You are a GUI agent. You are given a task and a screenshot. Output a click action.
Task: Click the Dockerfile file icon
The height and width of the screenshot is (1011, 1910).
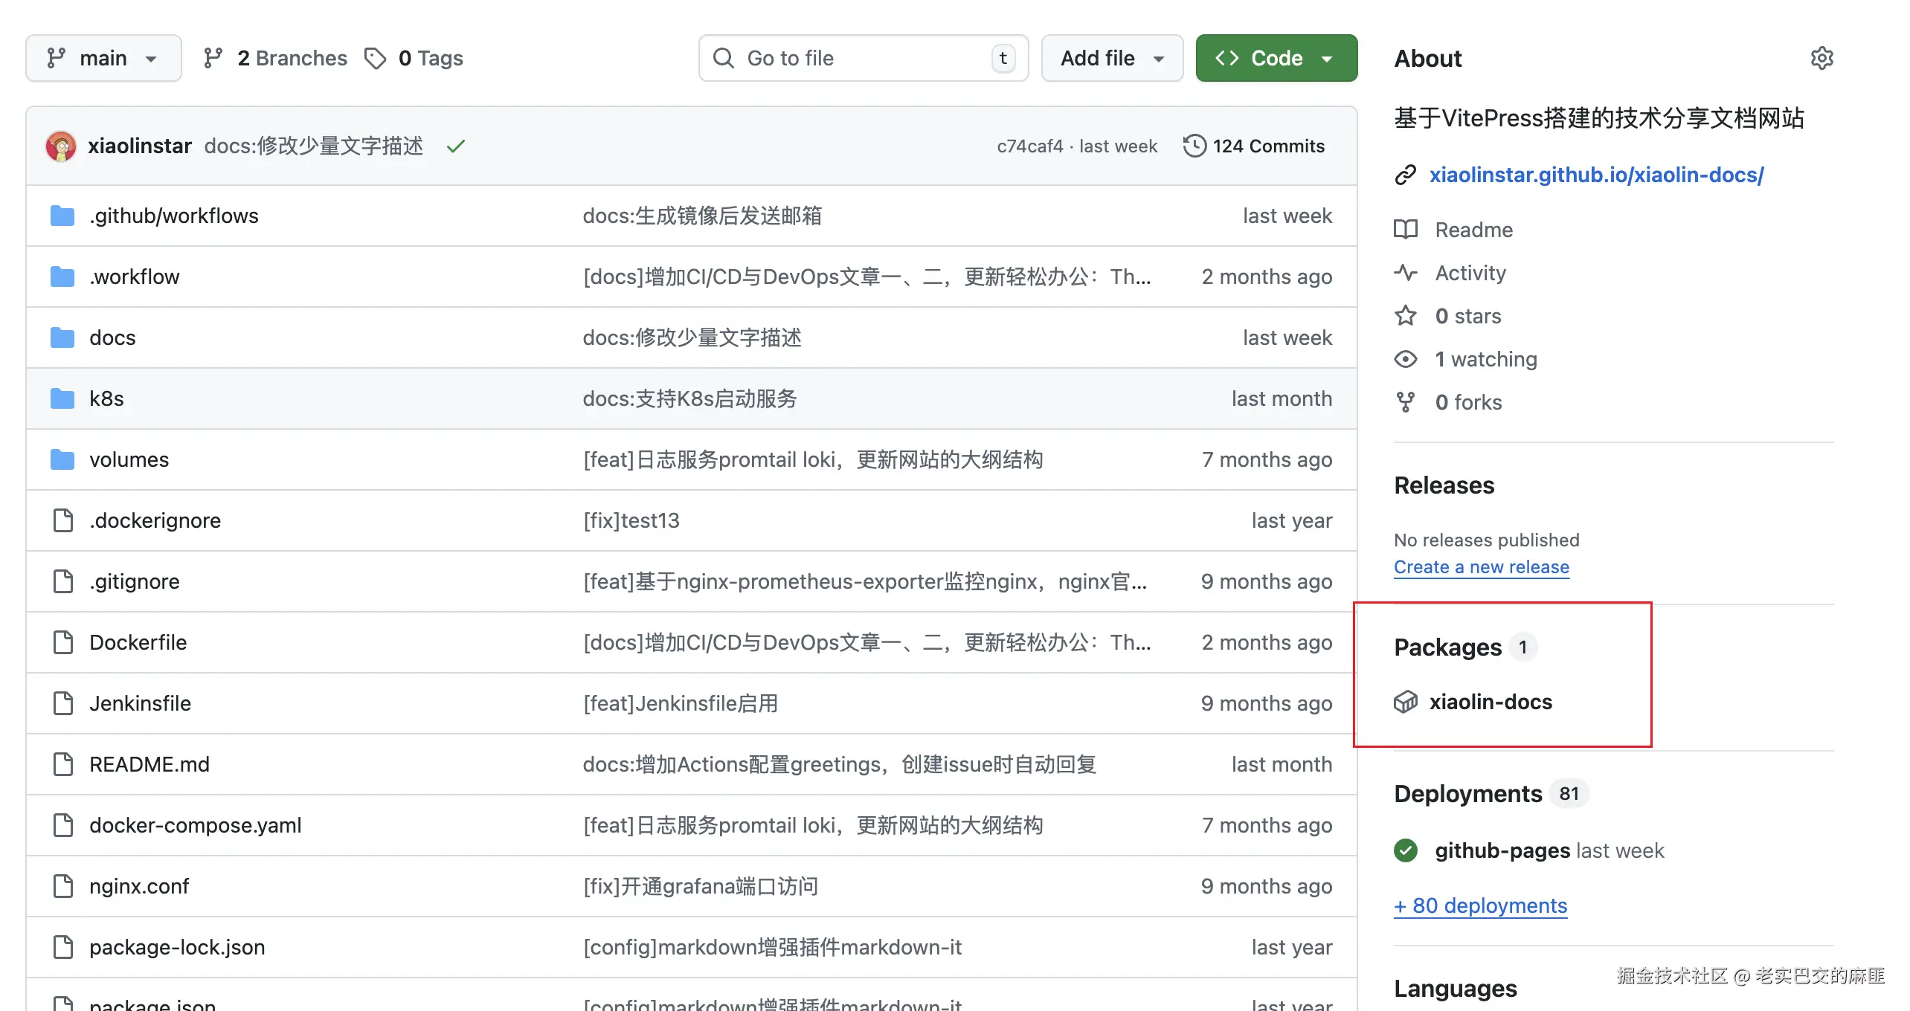point(63,643)
